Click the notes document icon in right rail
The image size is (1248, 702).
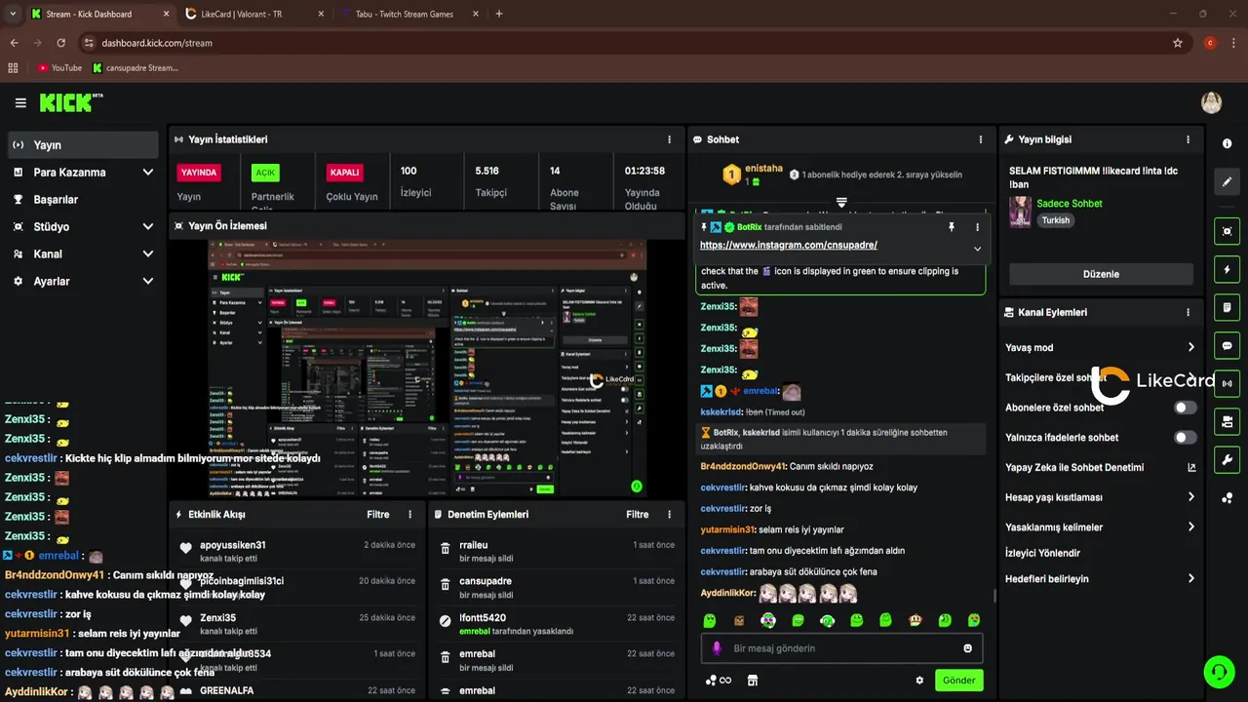point(1227,307)
